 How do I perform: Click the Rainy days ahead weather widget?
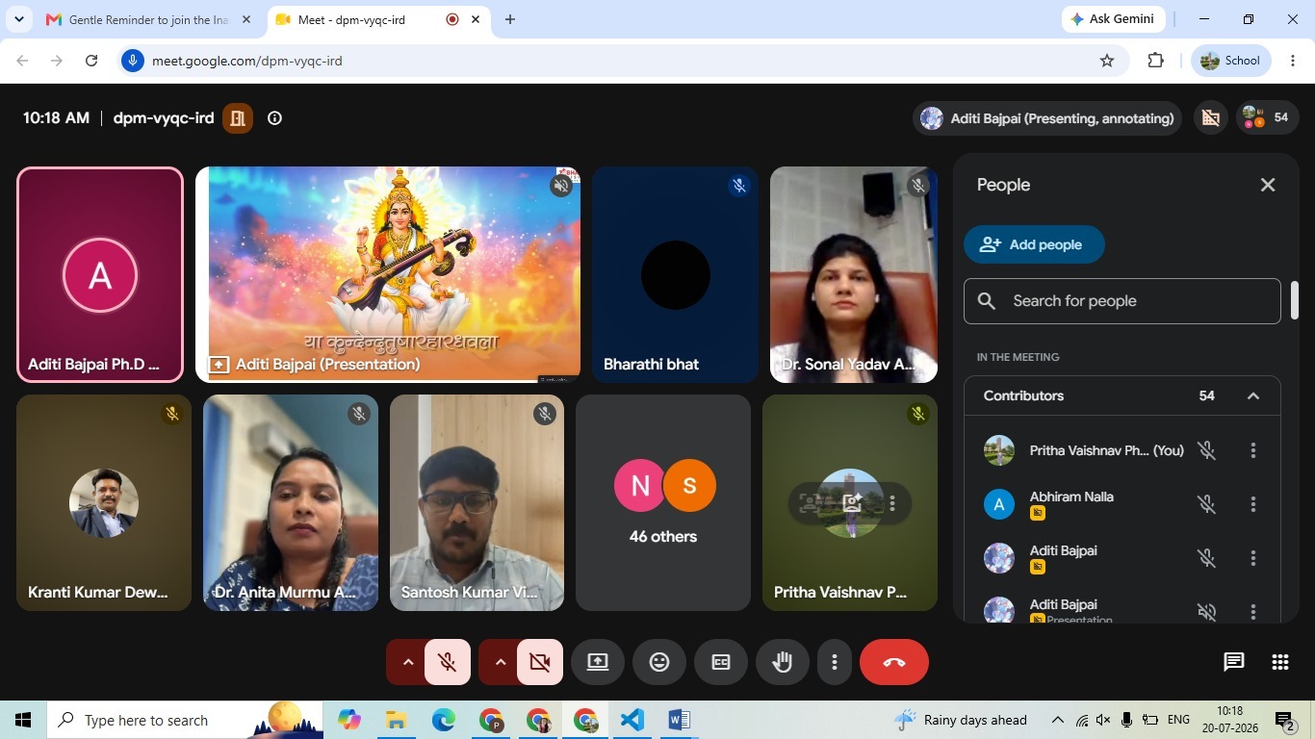[961, 720]
